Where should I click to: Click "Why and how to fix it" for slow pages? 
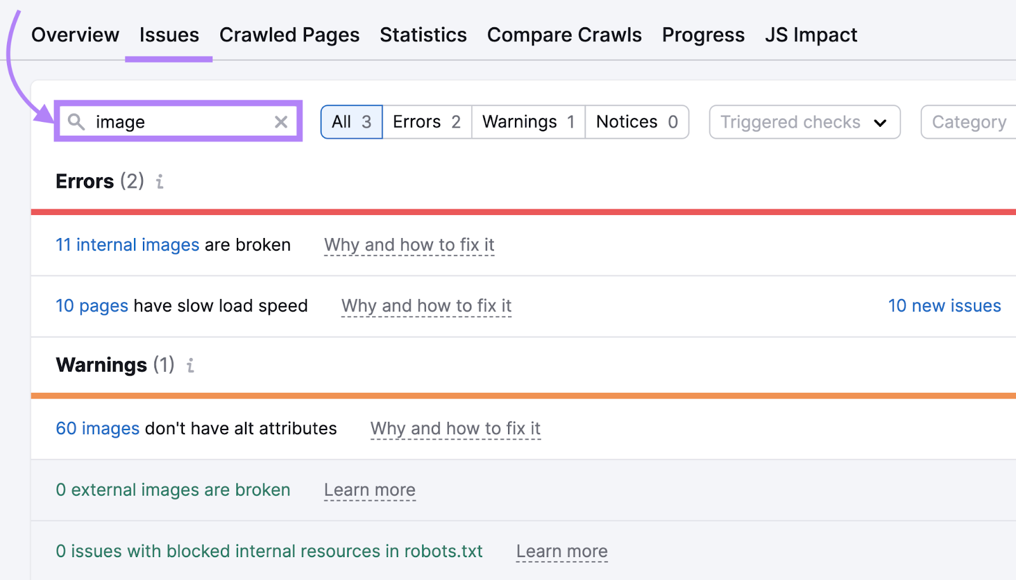pyautogui.click(x=426, y=306)
